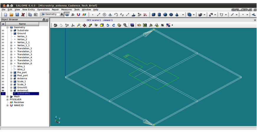The height and width of the screenshot is (133, 257).
Task: Activate the Mesh module icon
Action: [73, 14]
